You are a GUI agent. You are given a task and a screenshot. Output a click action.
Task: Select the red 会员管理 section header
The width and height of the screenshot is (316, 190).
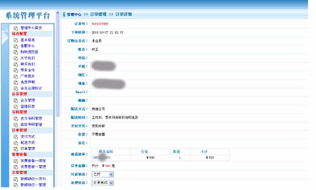pos(19,94)
